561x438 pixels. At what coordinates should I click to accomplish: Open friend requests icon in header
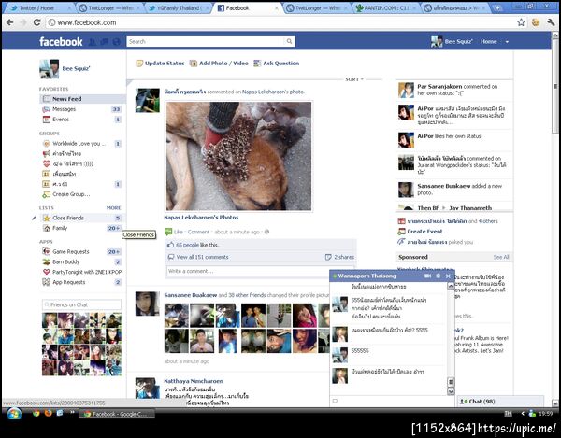pos(93,42)
